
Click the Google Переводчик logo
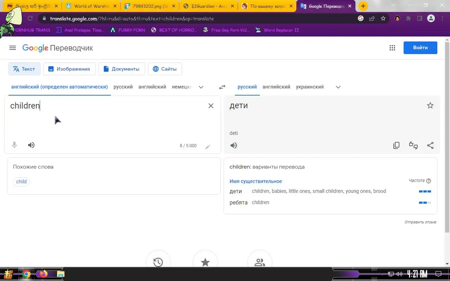[58, 48]
